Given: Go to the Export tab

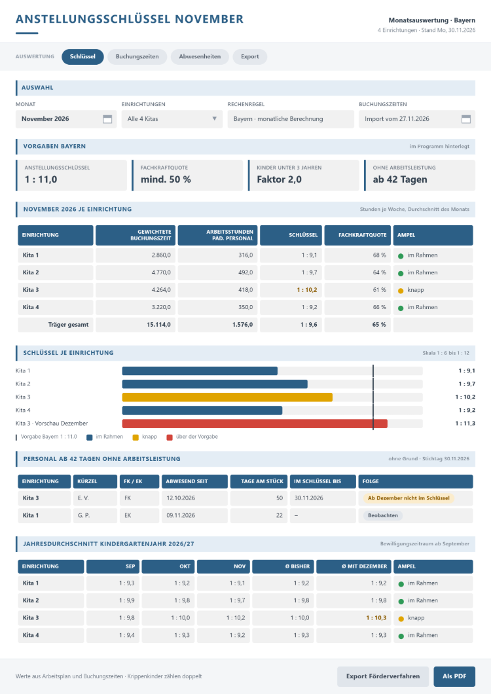Looking at the screenshot, I should coord(249,57).
